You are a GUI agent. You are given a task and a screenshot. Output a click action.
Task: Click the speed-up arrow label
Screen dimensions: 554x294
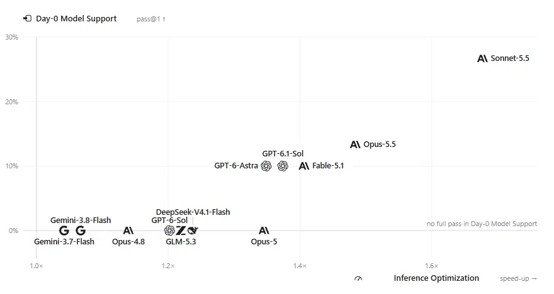tap(518, 278)
